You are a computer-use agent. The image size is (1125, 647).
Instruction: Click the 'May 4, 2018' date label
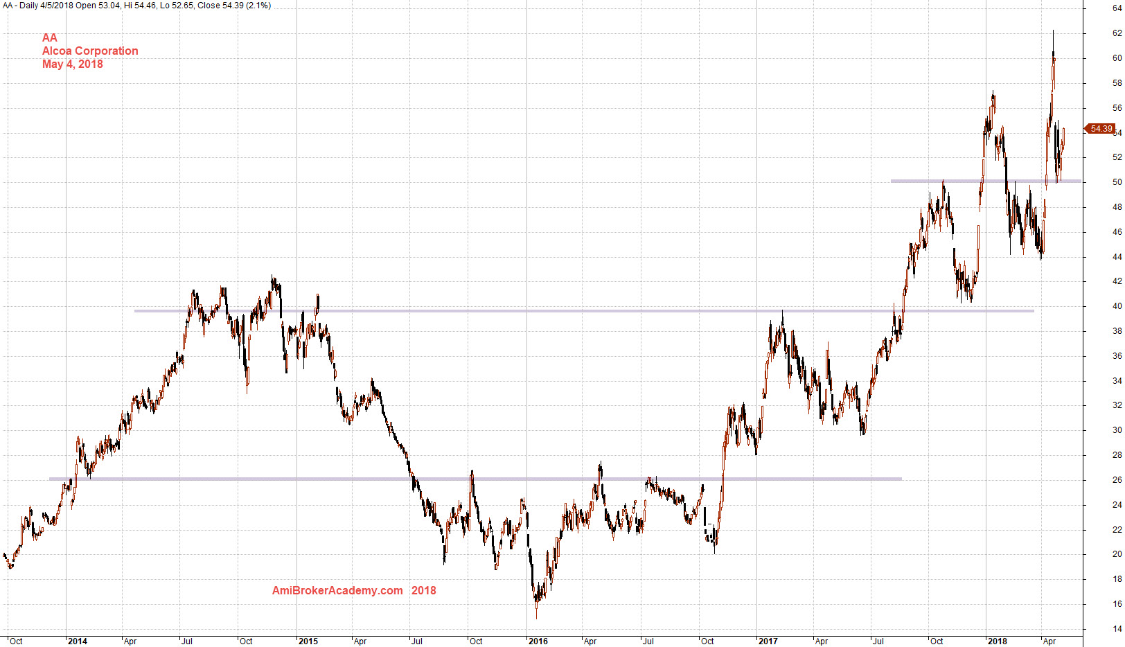pos(73,64)
